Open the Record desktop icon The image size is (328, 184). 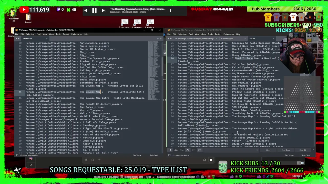point(28,18)
